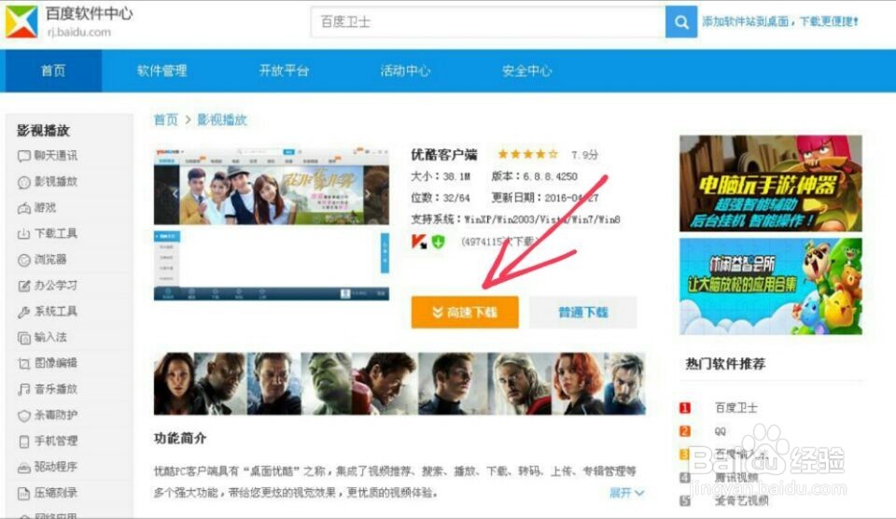Click the 手机管理 phone icon
Viewport: 896px width, 519px height.
point(24,442)
